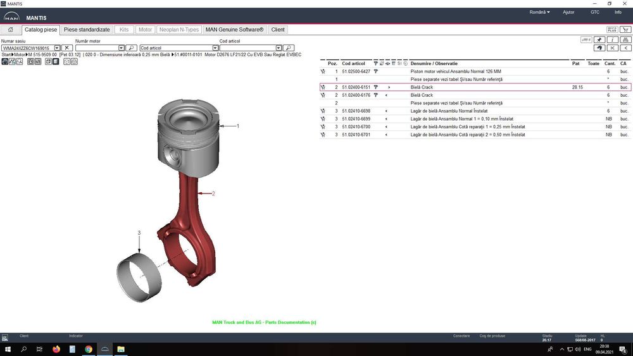
Task: Click the sixth image toolbar icon
Action: coord(49,61)
